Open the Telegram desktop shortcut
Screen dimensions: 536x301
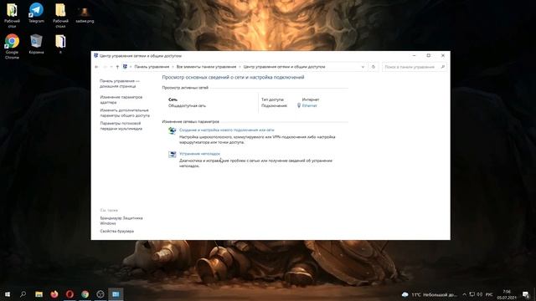[x=36, y=13]
